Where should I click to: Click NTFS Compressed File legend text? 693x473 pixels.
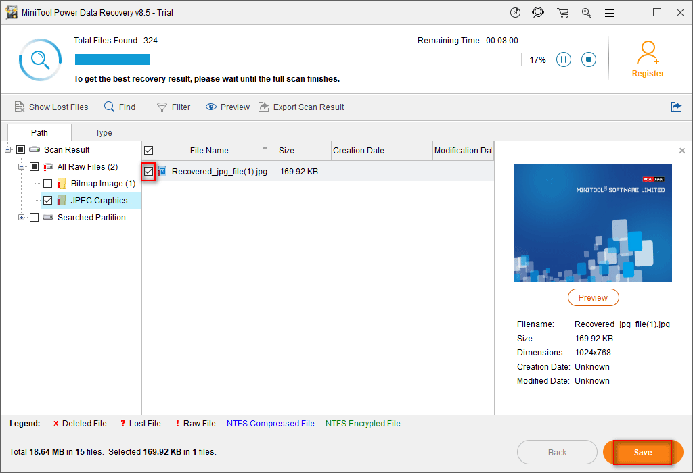[271, 424]
